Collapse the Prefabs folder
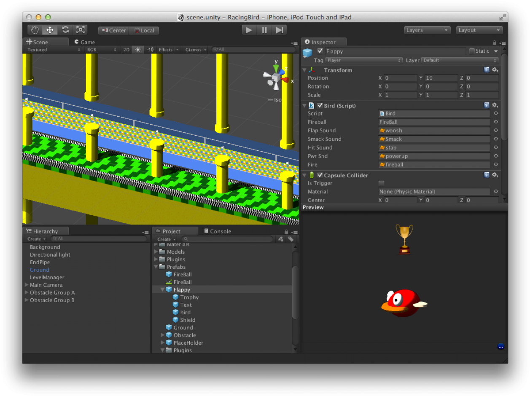 [156, 267]
